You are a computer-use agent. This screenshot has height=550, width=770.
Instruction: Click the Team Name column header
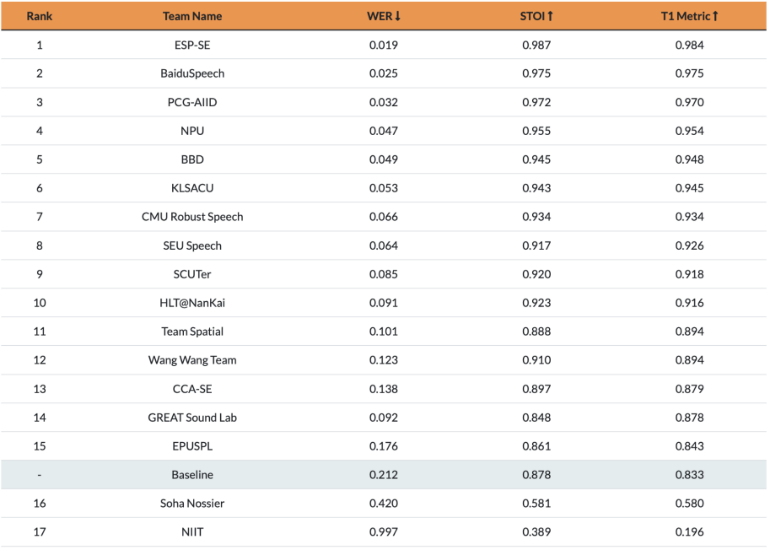coord(192,16)
